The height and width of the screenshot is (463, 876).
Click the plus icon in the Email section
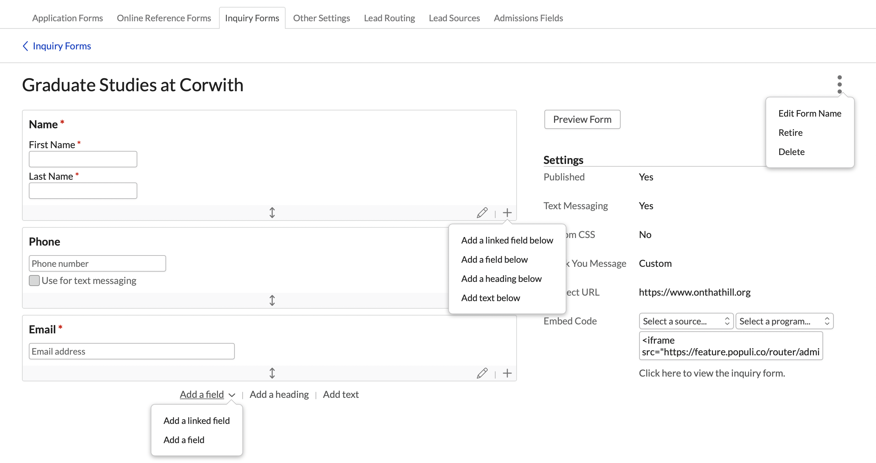coord(507,373)
